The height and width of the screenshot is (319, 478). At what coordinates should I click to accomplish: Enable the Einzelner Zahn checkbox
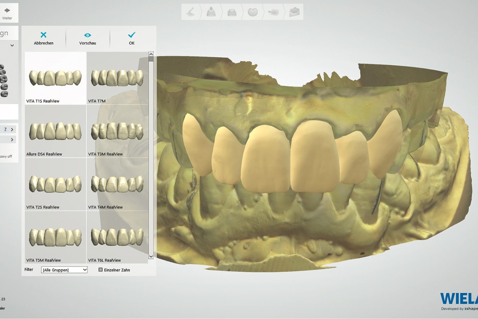pos(101,270)
